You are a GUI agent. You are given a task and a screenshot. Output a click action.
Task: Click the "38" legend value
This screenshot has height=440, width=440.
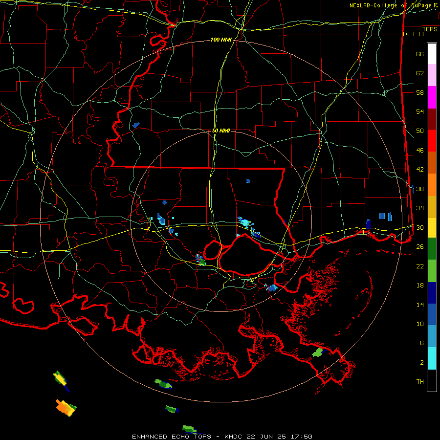420,189
